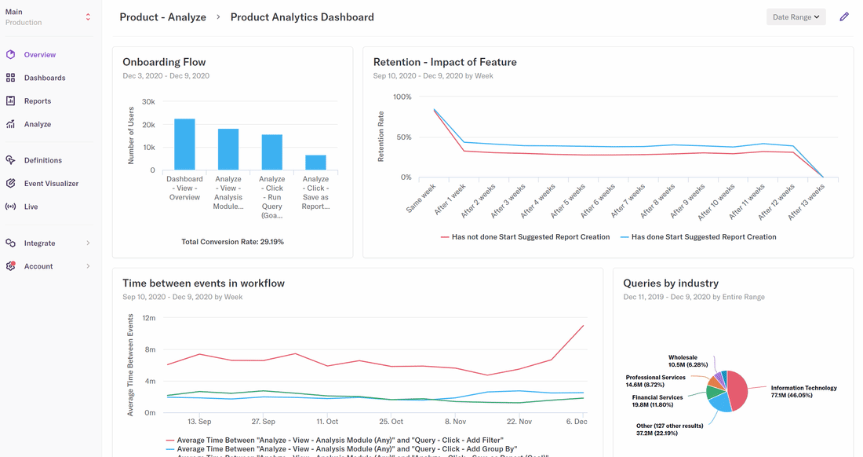This screenshot has height=457, width=863.
Task: Expand the Integrate submenu chevron
Action: click(88, 243)
